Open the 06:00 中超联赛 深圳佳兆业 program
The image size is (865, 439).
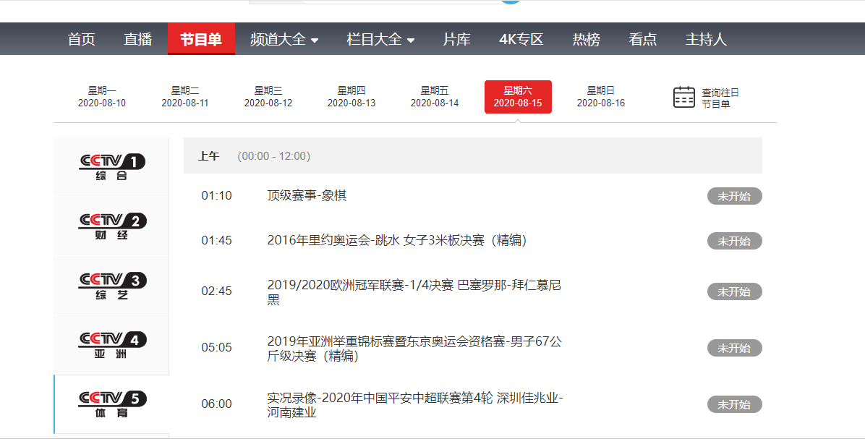(414, 405)
